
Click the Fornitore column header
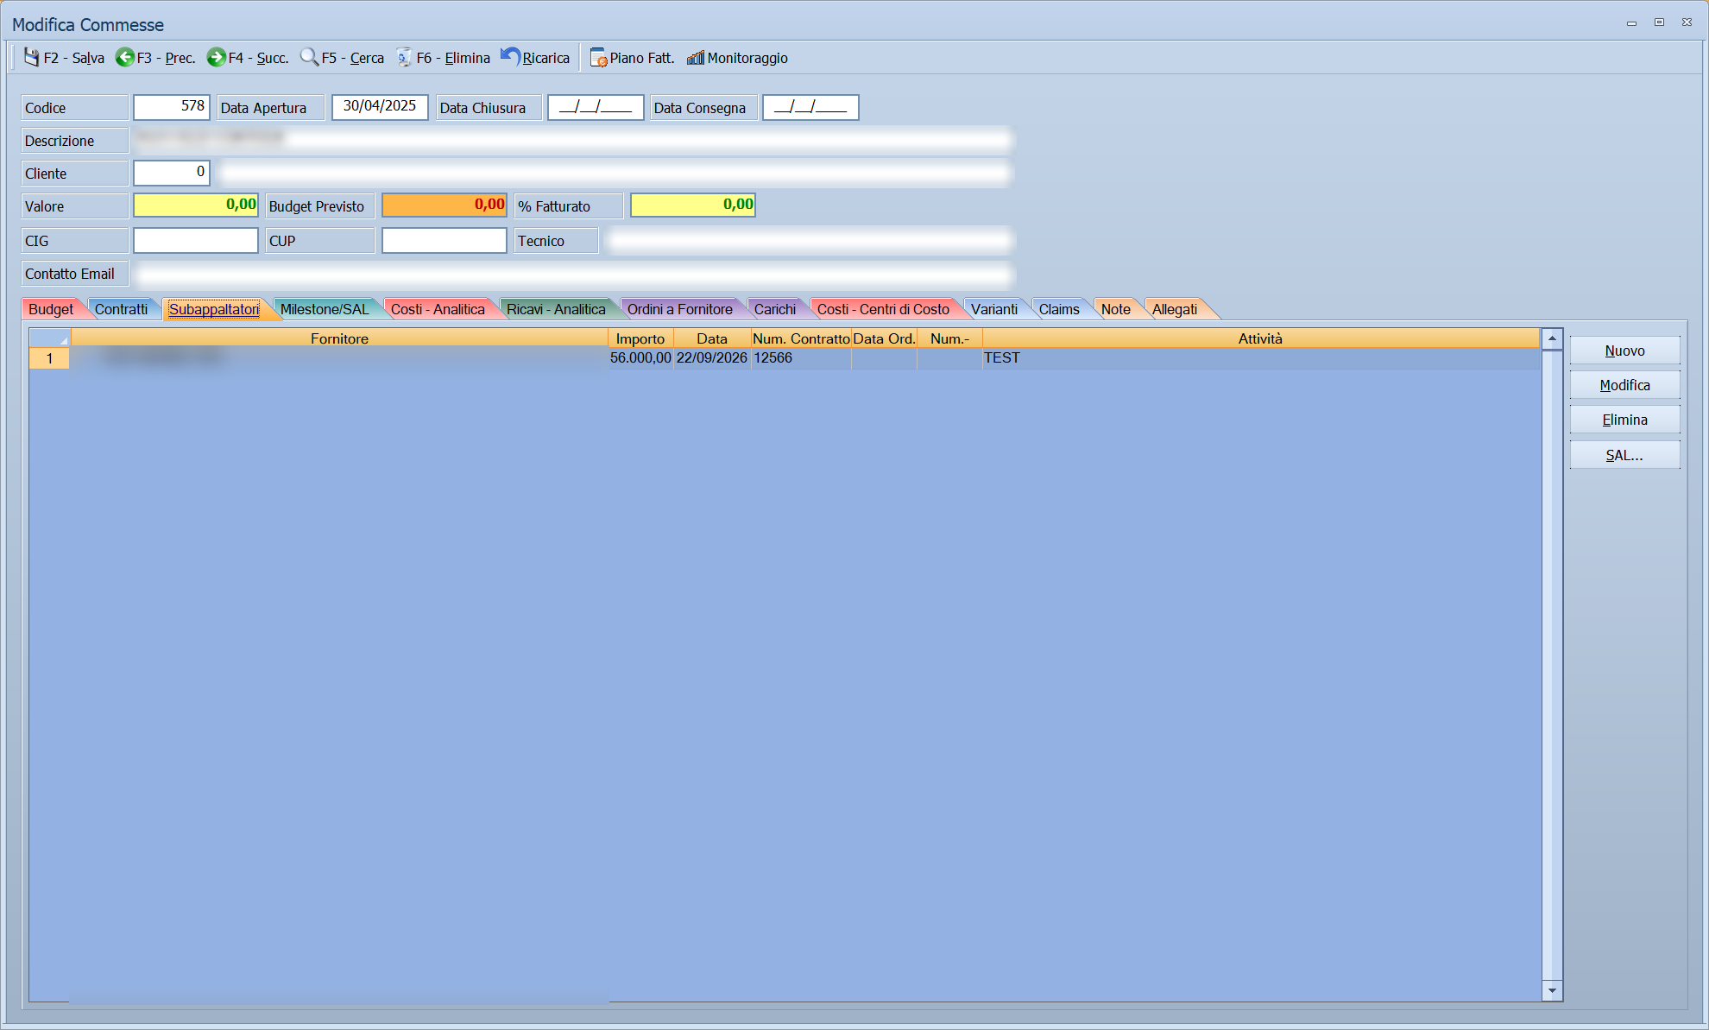point(339,338)
